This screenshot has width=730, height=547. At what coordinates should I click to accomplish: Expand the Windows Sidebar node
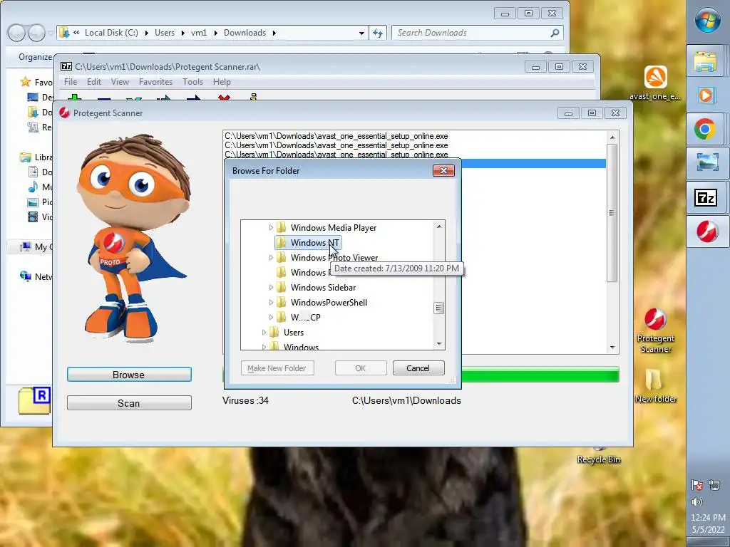click(x=271, y=288)
